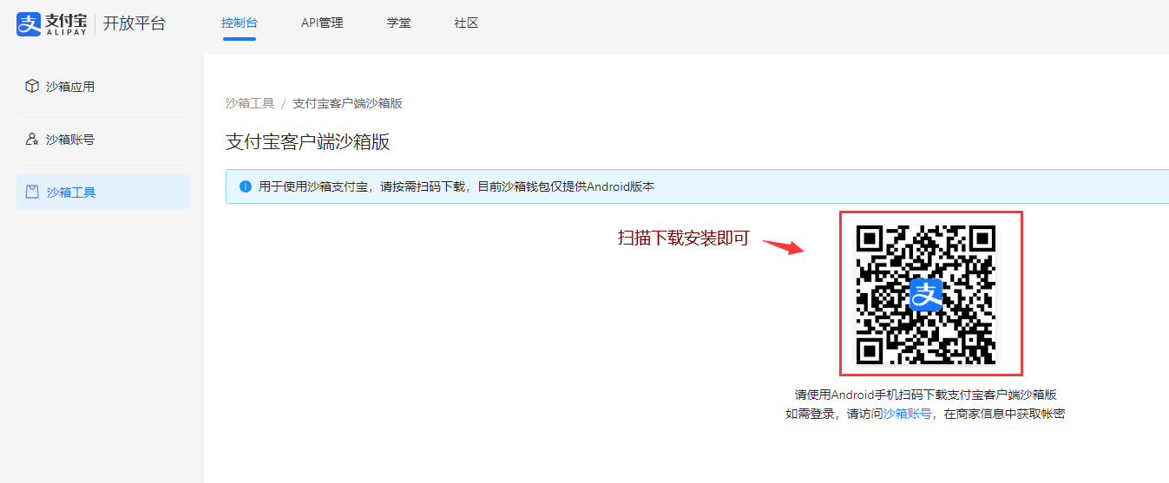Open the 控制台 tab

pyautogui.click(x=239, y=23)
